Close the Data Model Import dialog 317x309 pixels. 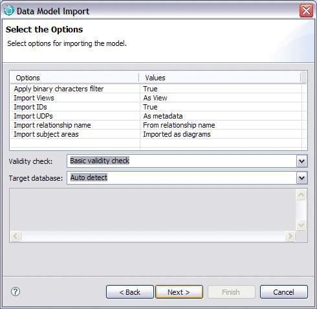(306, 11)
